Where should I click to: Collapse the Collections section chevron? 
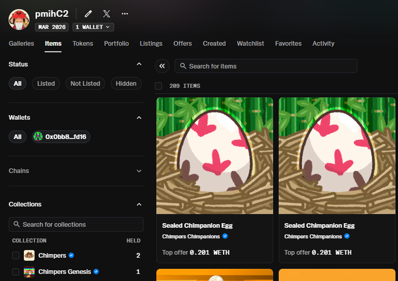(139, 204)
